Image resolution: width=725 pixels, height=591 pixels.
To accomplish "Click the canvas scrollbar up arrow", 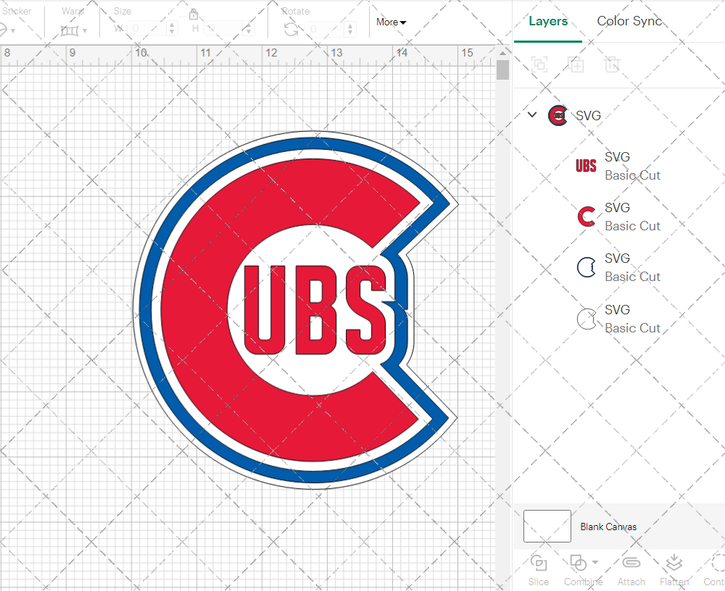I will click(x=502, y=54).
